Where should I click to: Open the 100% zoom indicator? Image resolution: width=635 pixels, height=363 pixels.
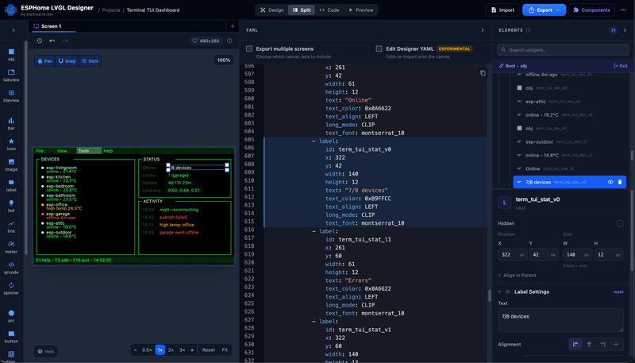[224, 60]
